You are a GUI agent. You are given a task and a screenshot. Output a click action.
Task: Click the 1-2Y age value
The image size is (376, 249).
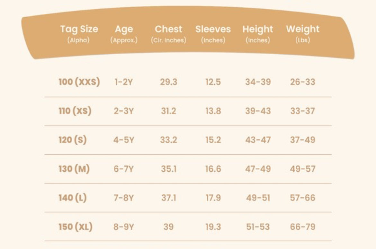[124, 82]
